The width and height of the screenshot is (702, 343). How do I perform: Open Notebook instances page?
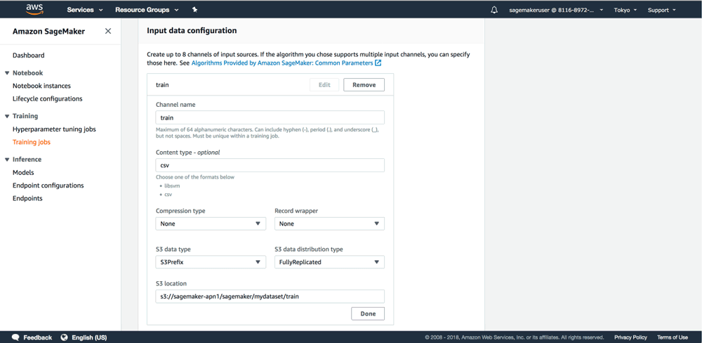pos(41,86)
